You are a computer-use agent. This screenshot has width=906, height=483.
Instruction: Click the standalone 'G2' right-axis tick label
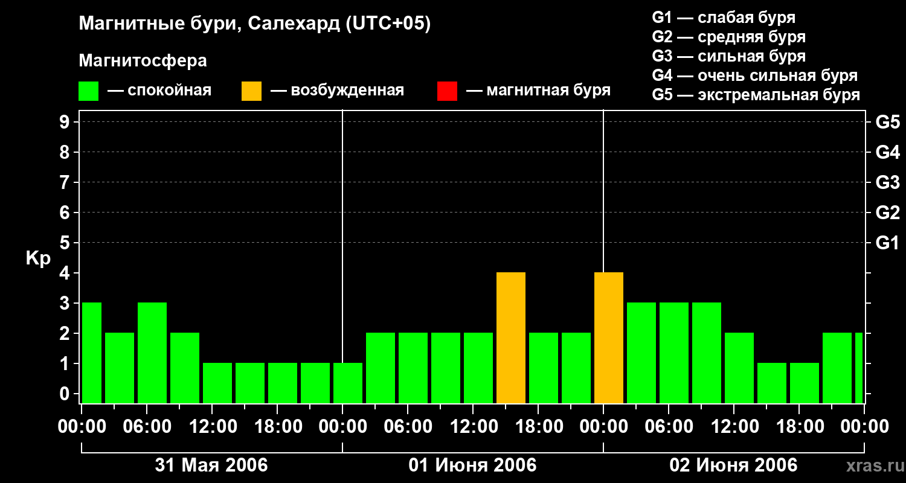pos(887,213)
